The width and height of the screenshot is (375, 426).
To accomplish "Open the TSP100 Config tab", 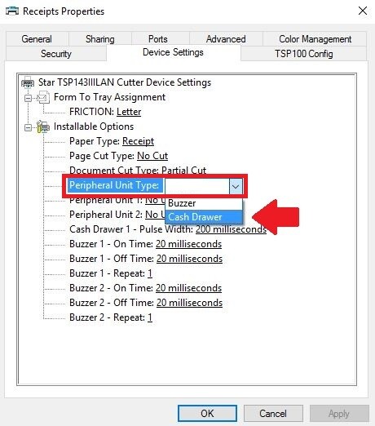I will point(303,54).
